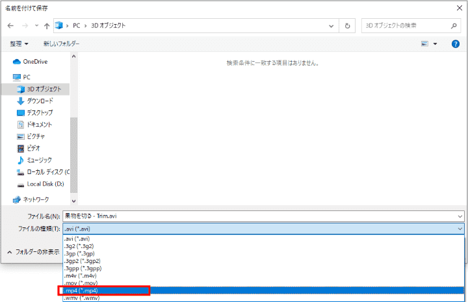Click the 3D object icon in address bar
468x302 pixels.
pyautogui.click(x=58, y=25)
